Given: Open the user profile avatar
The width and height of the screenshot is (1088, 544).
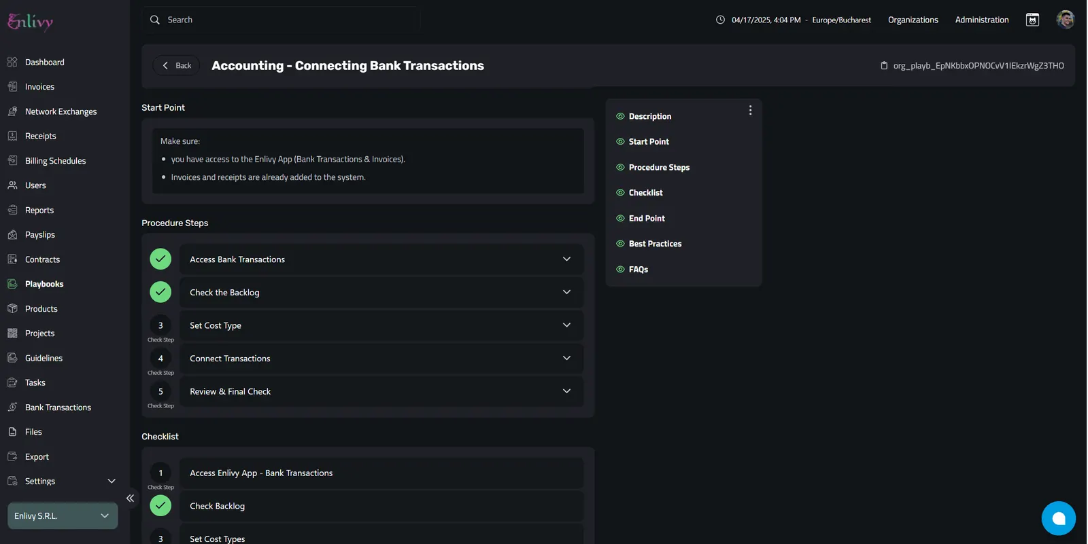Looking at the screenshot, I should coord(1065,19).
